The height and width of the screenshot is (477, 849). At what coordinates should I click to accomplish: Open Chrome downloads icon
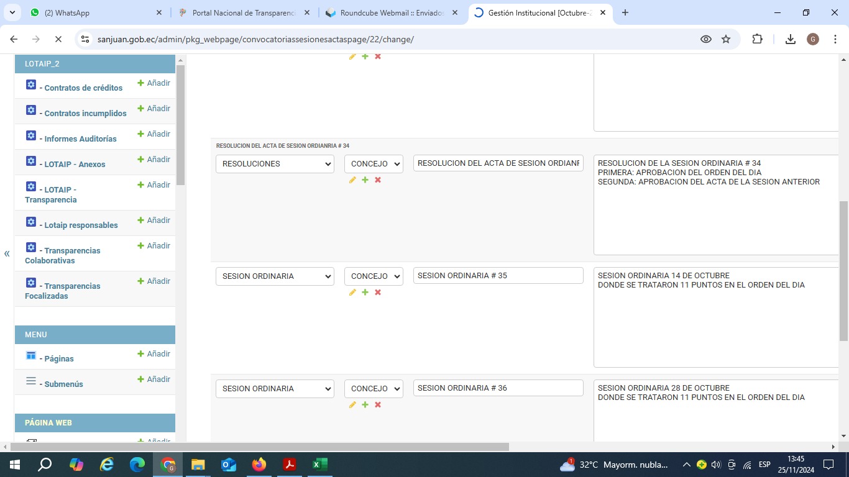tap(790, 39)
